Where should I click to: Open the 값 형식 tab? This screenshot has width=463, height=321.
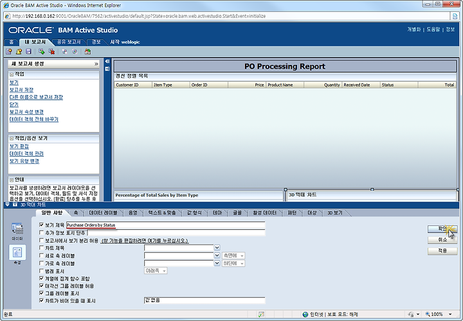(x=194, y=213)
